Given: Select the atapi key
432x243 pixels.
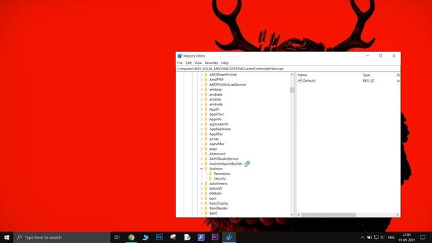Looking at the screenshot, I should [x=213, y=149].
